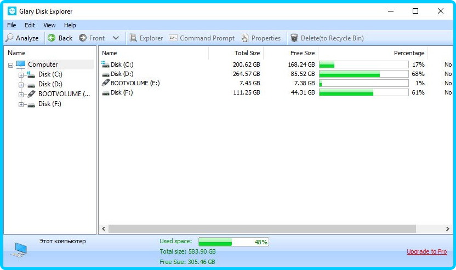Launch Command Prompt from toolbar
The width and height of the screenshot is (456, 270).
tap(173, 38)
